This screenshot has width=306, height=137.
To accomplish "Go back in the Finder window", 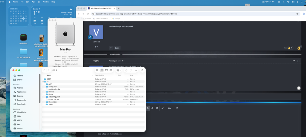I will pos(44,70).
